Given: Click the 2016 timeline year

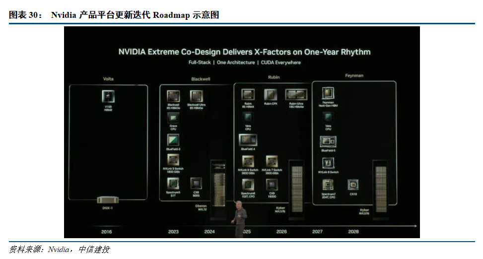Looking at the screenshot, I should [x=107, y=232].
